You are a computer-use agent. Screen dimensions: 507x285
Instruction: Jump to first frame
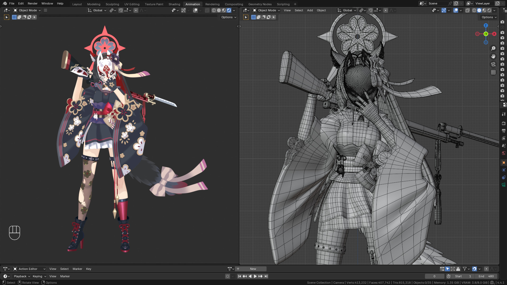(x=239, y=276)
